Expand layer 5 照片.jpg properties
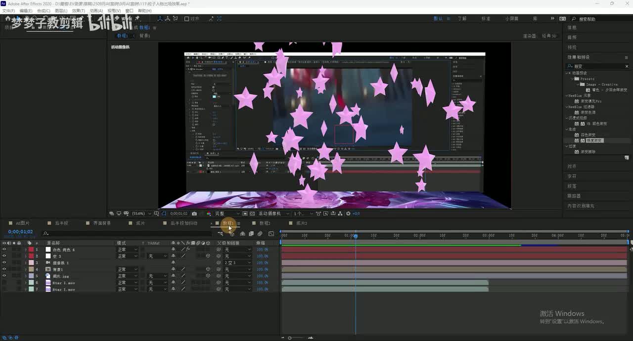This screenshot has height=341, width=633. [x=25, y=276]
